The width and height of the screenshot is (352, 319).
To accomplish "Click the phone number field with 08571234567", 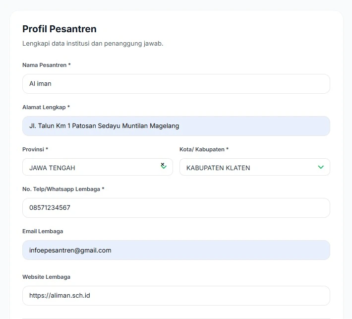I will 176,208.
